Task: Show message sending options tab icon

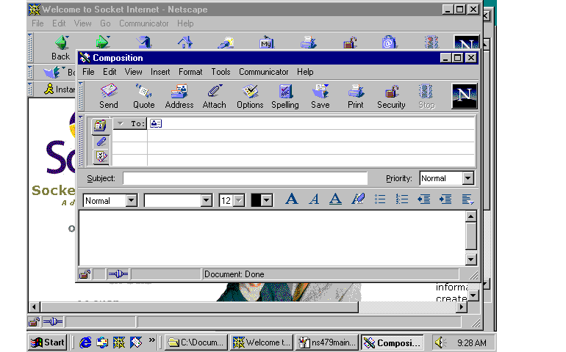Action: 101,156
